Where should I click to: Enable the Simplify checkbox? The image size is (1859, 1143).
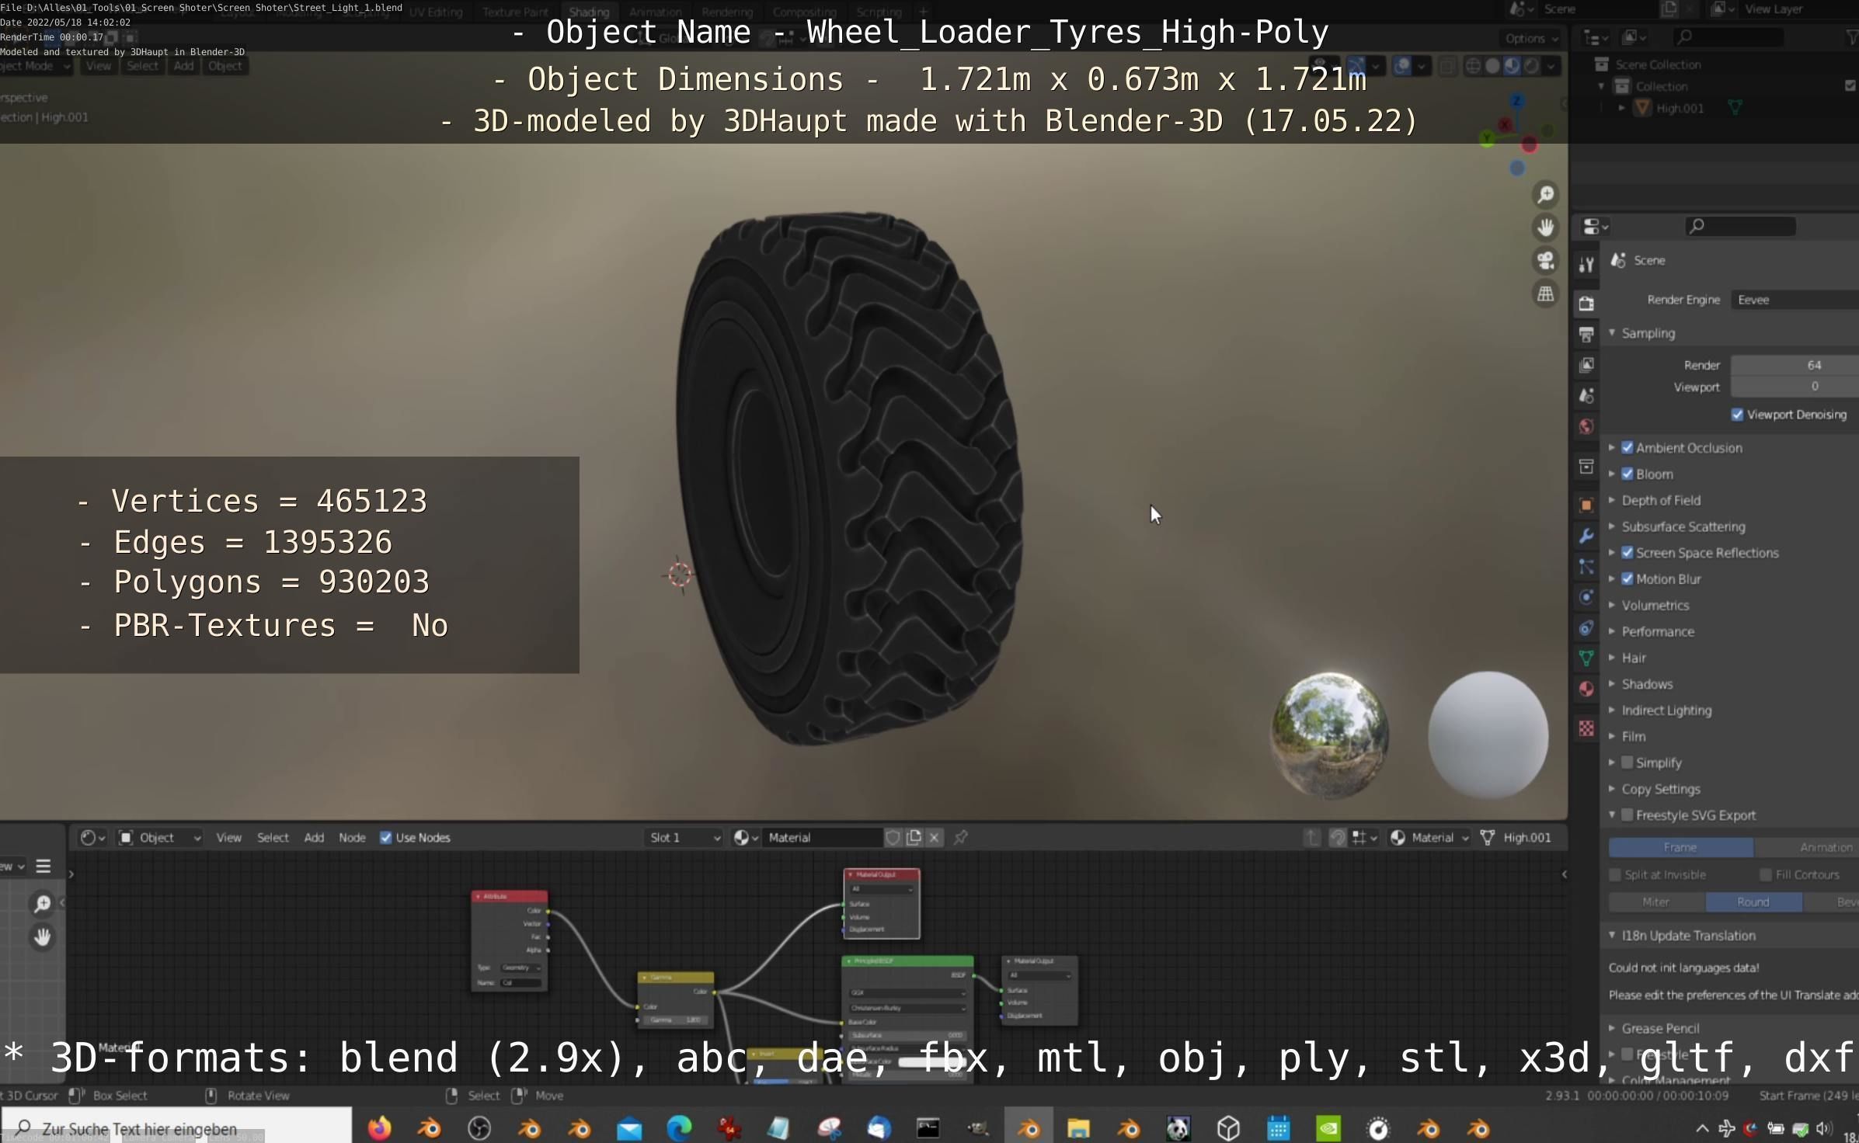[1627, 763]
